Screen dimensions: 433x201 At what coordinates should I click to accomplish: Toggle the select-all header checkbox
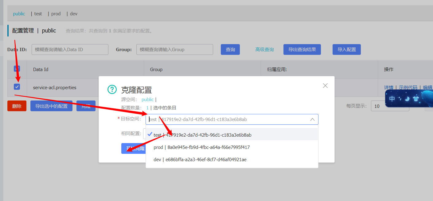tap(17, 69)
